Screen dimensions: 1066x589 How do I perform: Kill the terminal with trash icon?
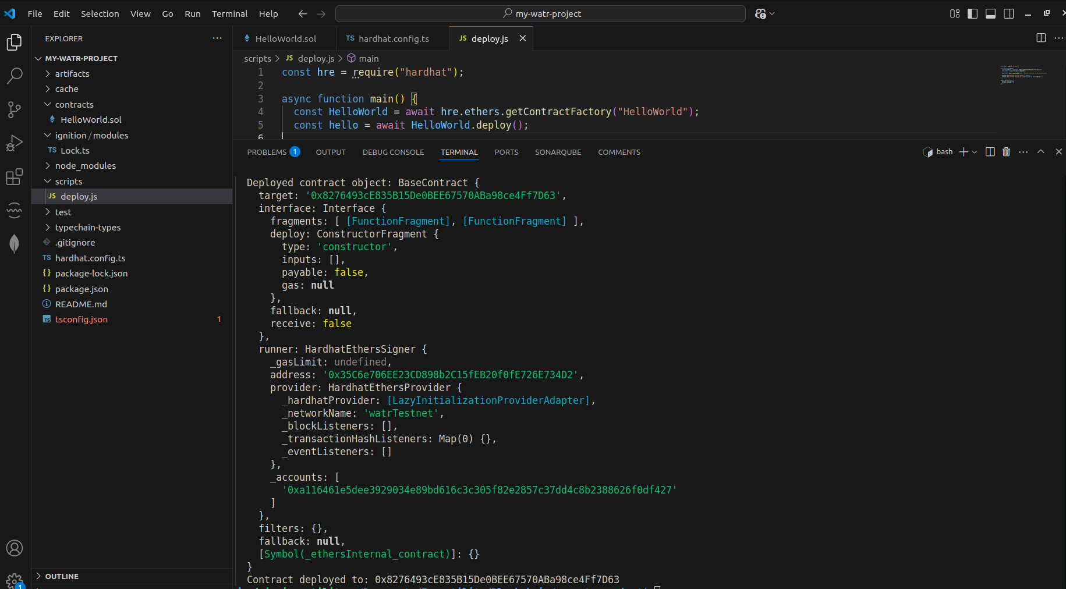coord(1006,152)
